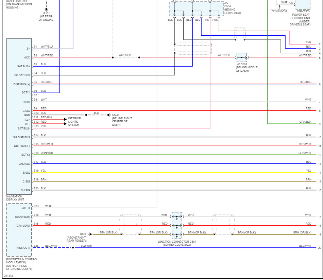
Task: Click the 'NAVIGATION DISPLAY UNIT' component label
Action: pos(15,198)
